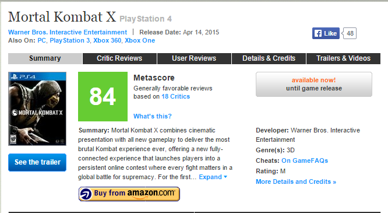388x213 pixels.
Task: Switch to the Critic Reviews tab
Action: [x=119, y=58]
